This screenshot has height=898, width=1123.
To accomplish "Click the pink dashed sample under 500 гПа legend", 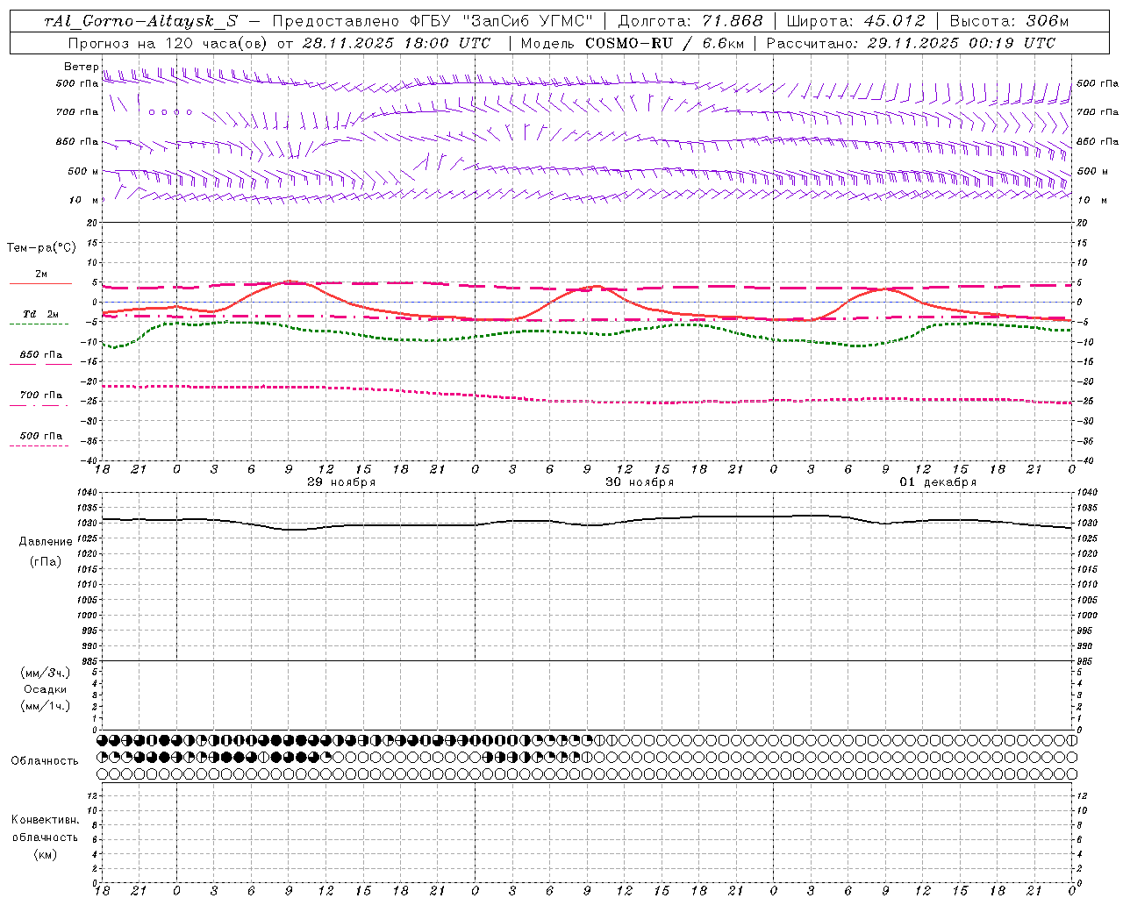I will click(39, 445).
